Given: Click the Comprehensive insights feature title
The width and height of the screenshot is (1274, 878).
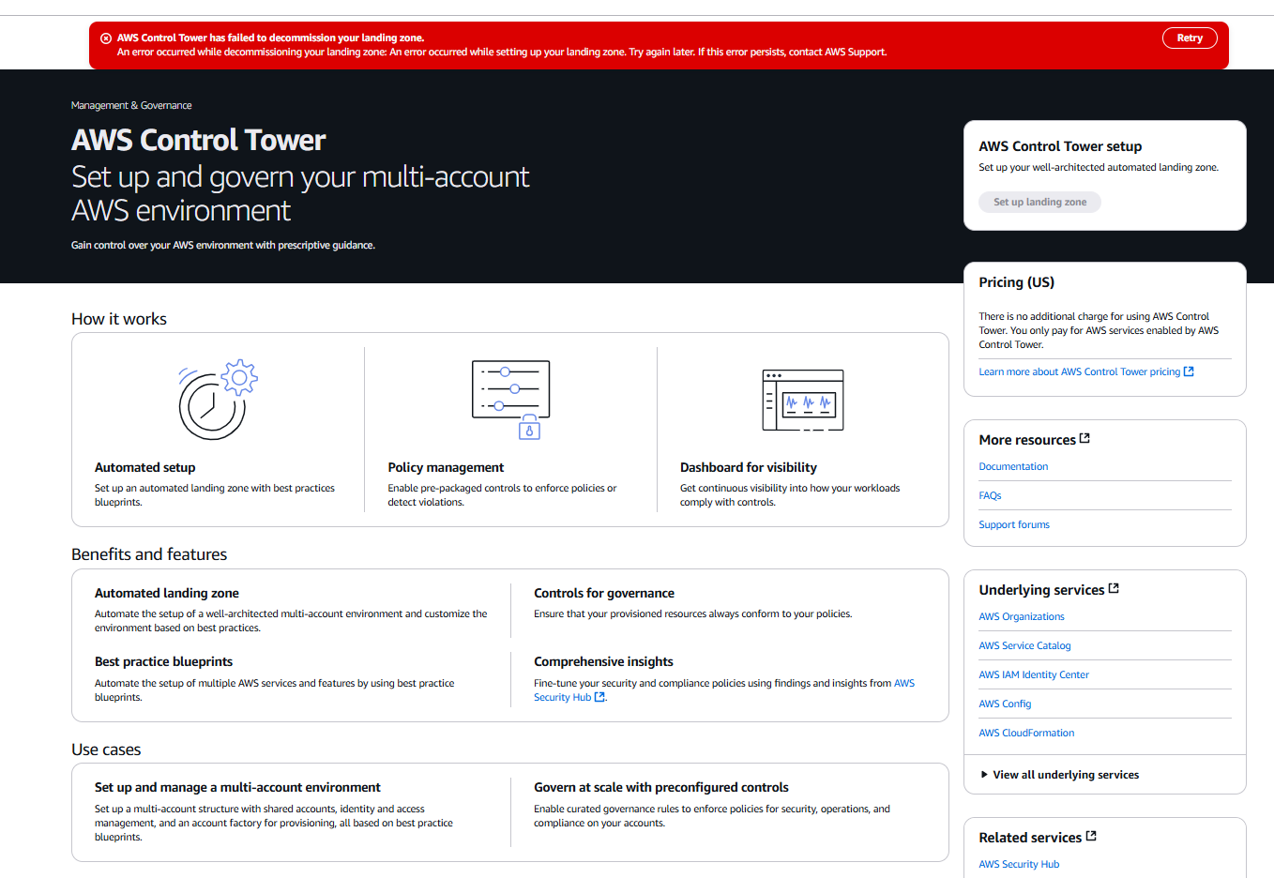Looking at the screenshot, I should point(603,661).
